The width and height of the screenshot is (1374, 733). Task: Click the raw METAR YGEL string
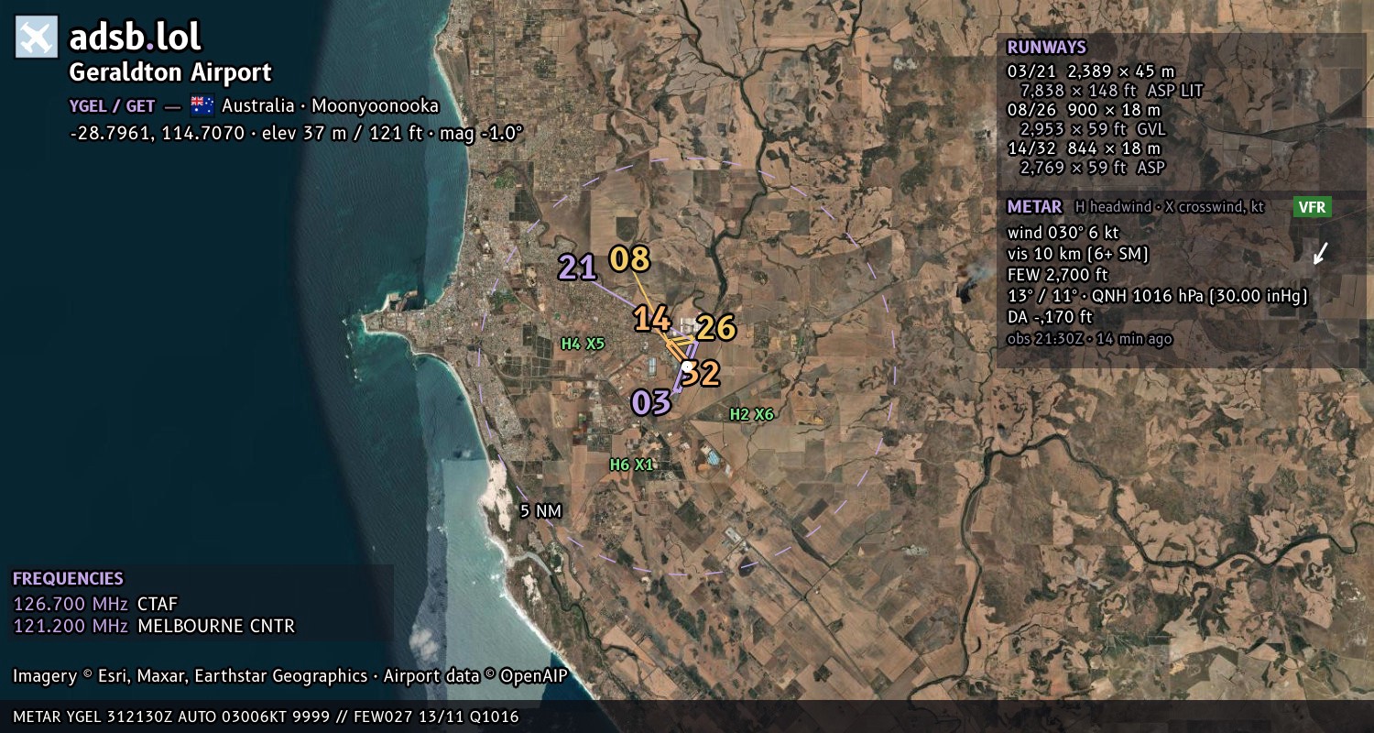pyautogui.click(x=266, y=717)
